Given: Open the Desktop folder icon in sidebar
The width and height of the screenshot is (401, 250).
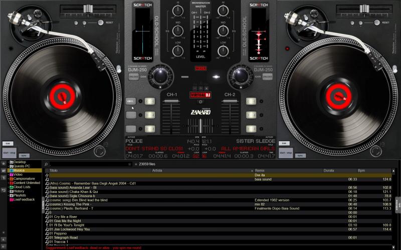Looking at the screenshot, I should 11,162.
